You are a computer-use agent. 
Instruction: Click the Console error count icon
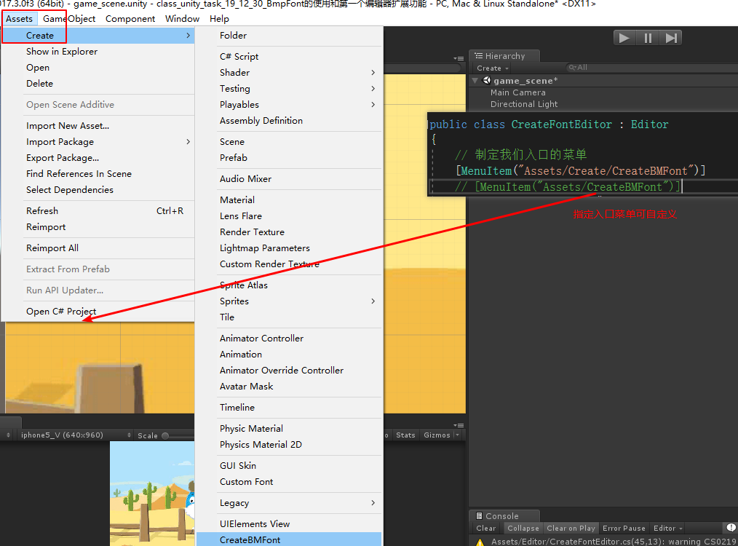(731, 528)
